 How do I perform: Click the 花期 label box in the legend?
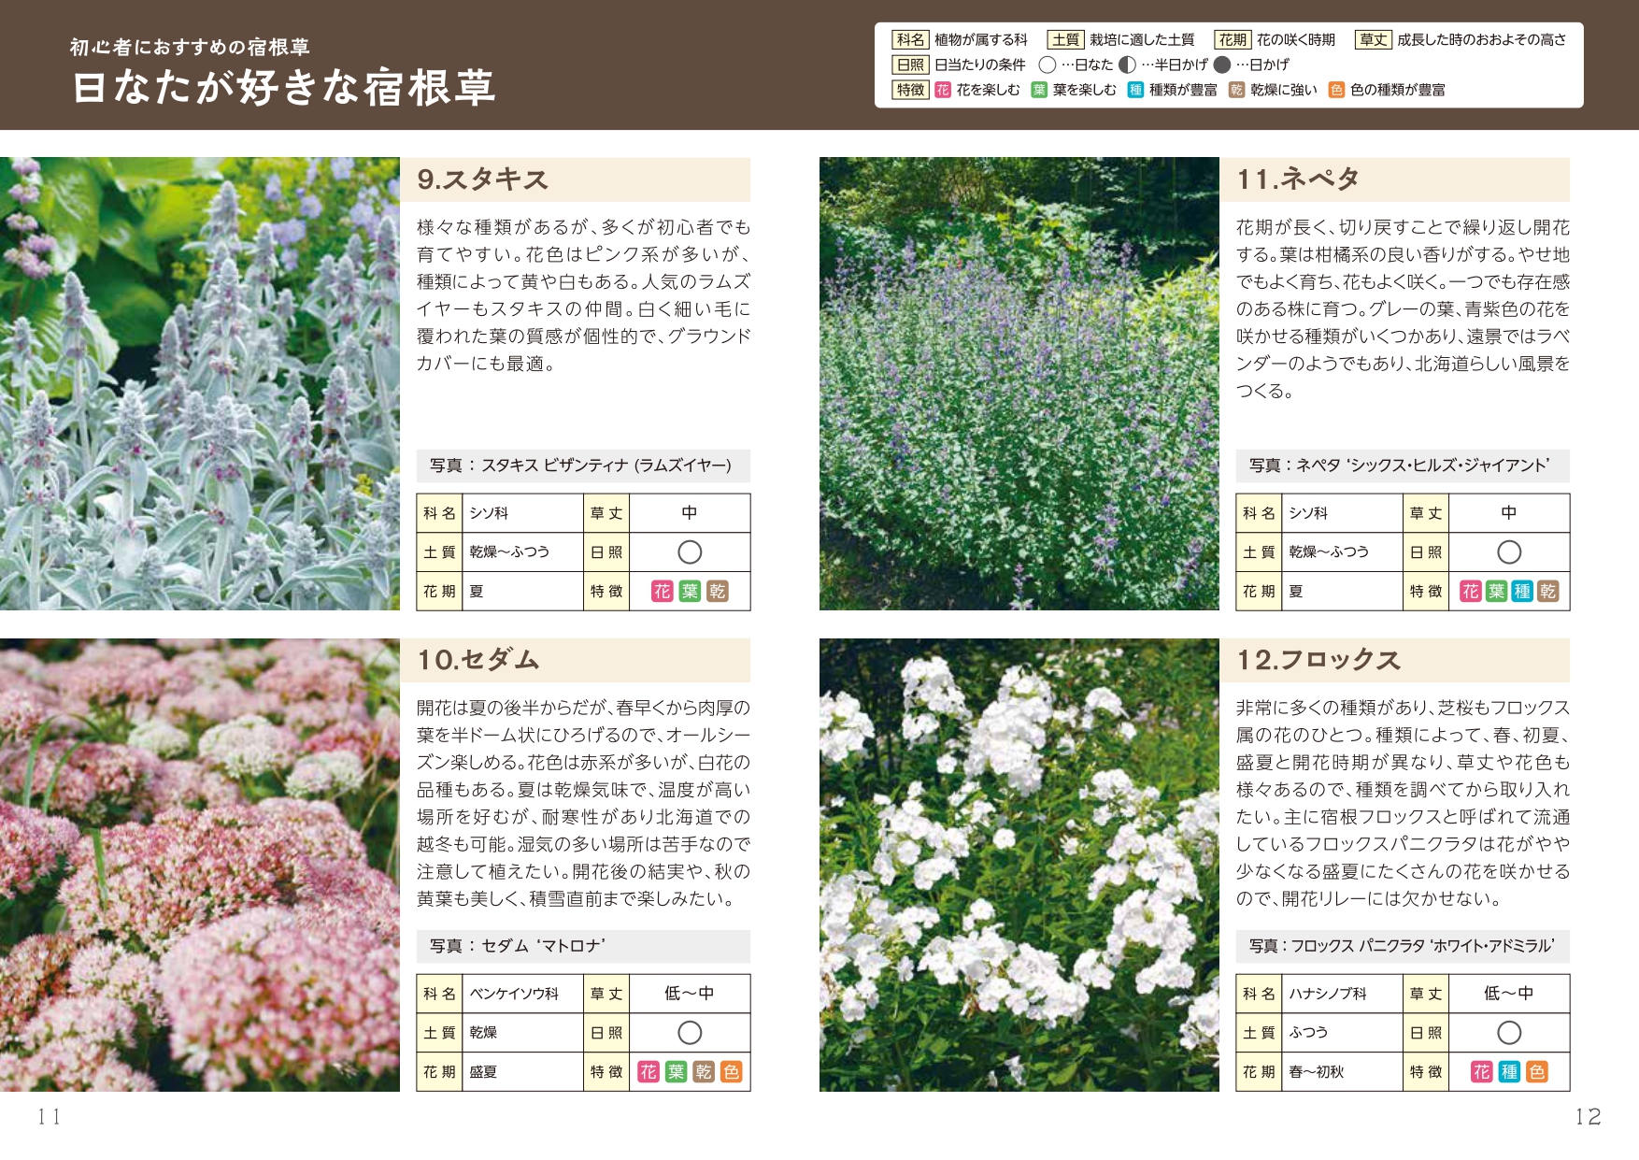click(1233, 39)
